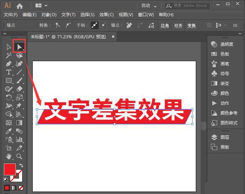The image size is (245, 194).
Task: Swap fill and stroke colors
Action: (21, 165)
